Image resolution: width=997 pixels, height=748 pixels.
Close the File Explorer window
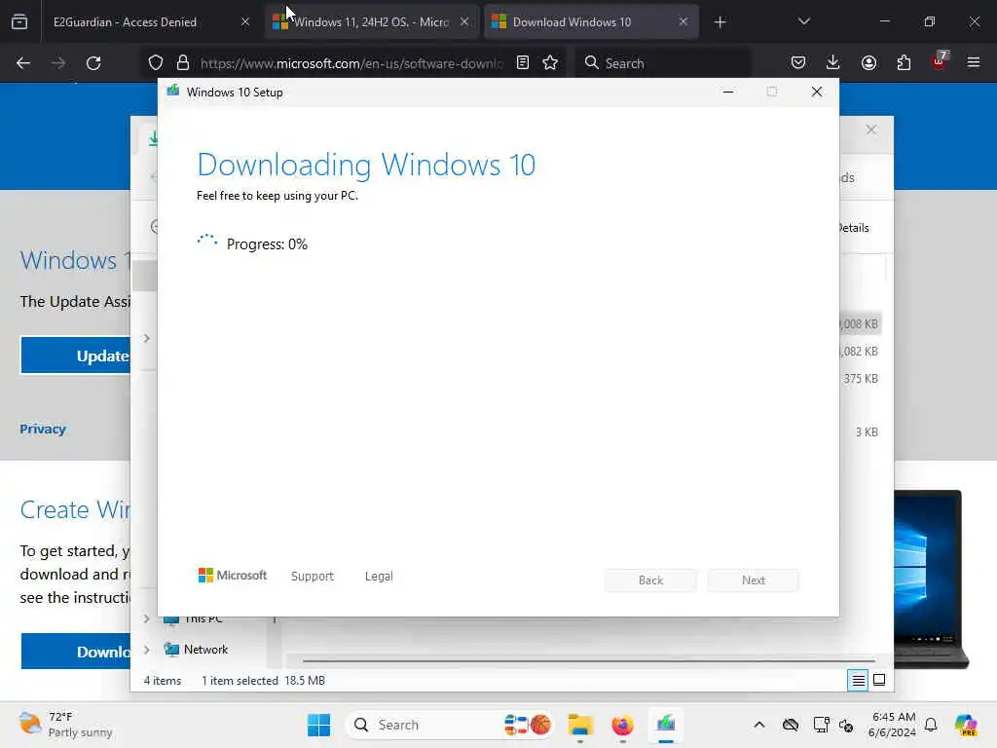coord(871,130)
